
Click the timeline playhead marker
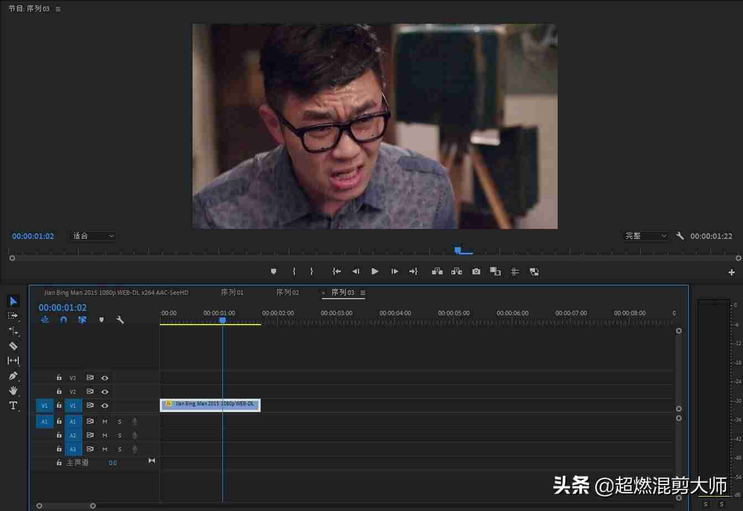tap(222, 320)
